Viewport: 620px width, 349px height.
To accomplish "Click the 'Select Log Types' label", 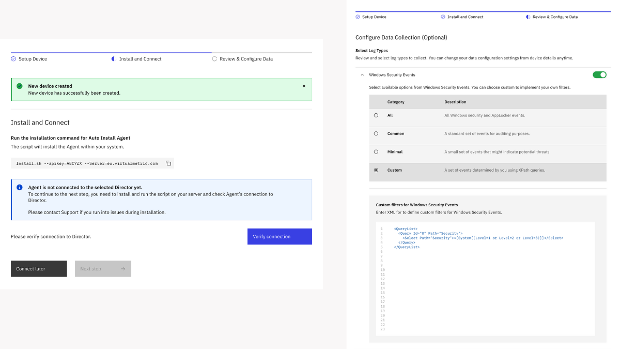I will click(371, 51).
